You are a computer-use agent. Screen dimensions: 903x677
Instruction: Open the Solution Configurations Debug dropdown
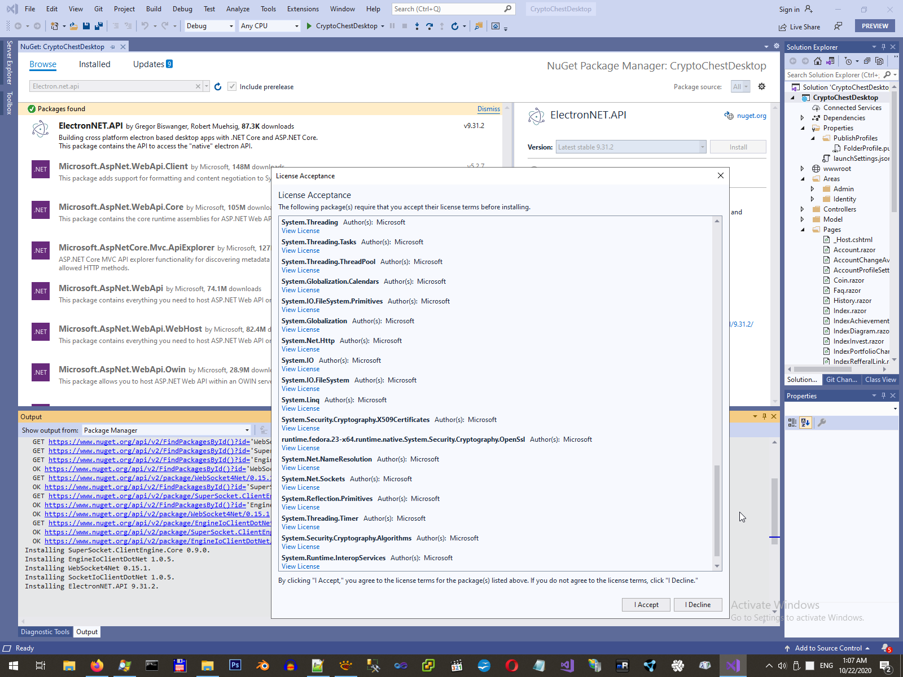point(210,26)
